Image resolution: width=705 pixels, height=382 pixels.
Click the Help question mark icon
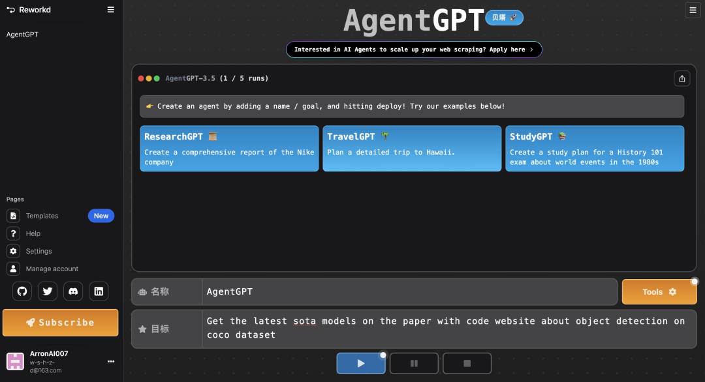tap(13, 233)
